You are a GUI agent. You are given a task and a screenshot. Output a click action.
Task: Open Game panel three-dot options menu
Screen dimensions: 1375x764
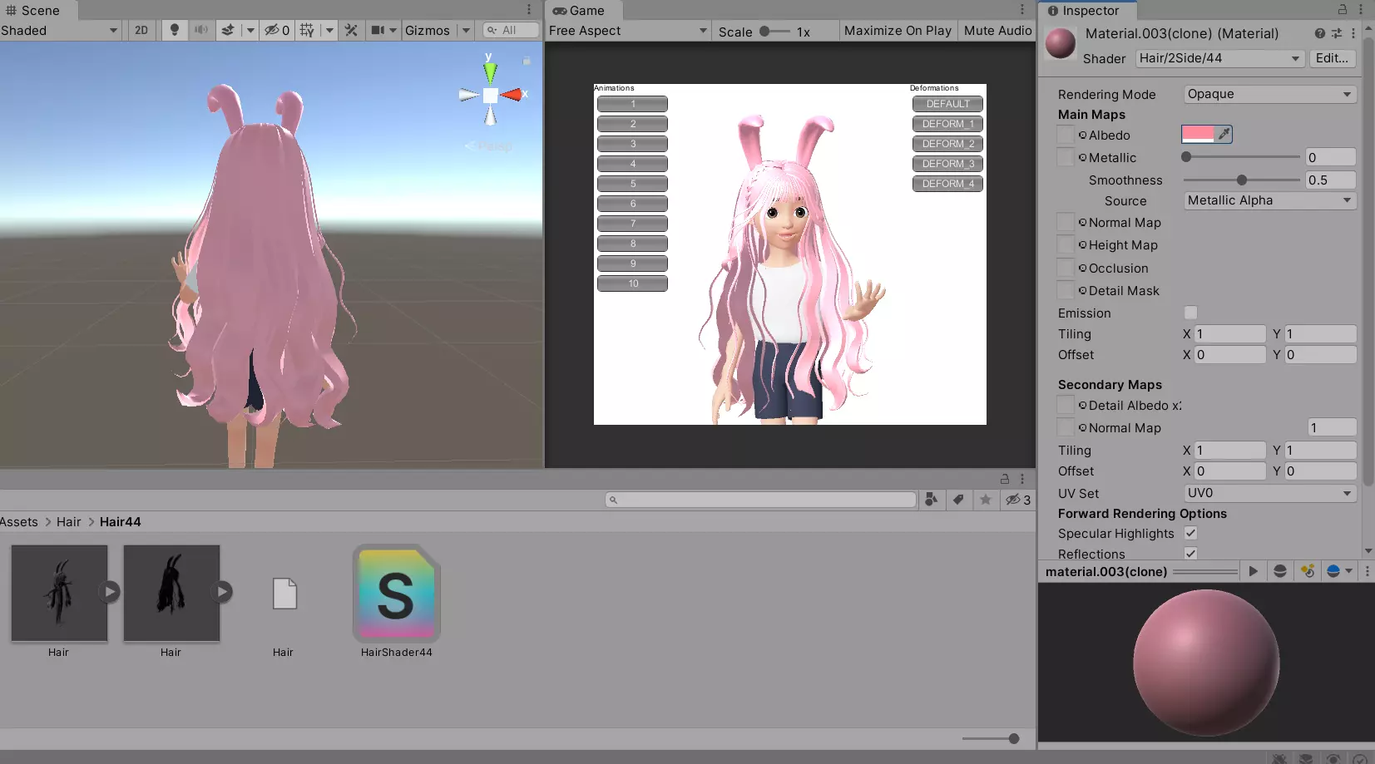pos(1022,10)
